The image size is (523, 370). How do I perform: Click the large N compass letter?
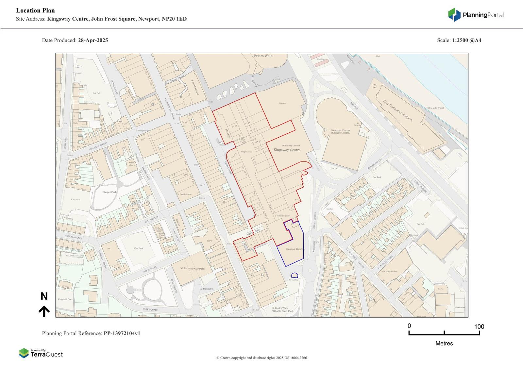coord(44,296)
